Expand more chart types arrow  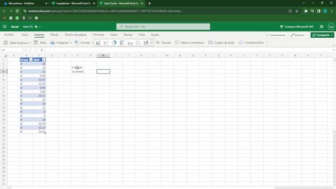[x=152, y=43]
